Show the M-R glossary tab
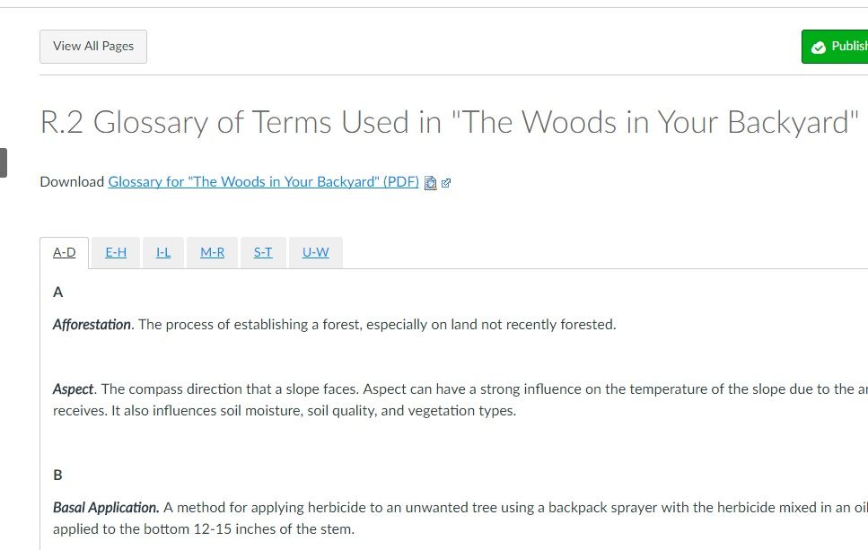868x550 pixels. point(213,252)
